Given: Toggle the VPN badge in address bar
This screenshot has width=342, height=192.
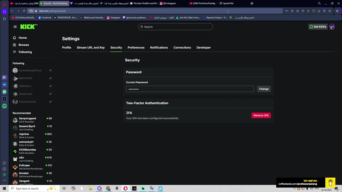Looking at the screenshot, I should tap(31, 11).
